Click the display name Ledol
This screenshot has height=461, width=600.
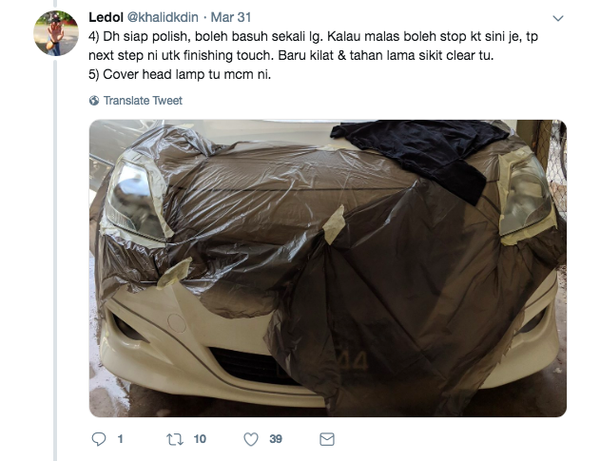(106, 18)
